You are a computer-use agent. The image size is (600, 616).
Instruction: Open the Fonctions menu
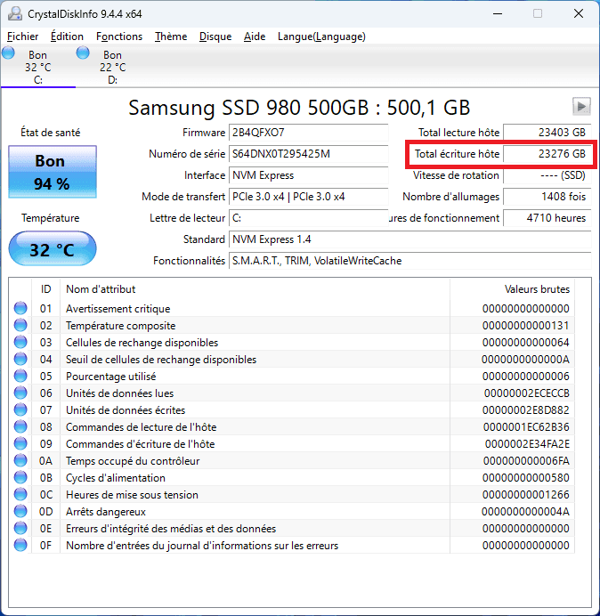click(x=119, y=36)
